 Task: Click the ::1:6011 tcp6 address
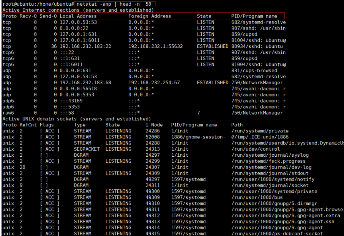point(71,65)
